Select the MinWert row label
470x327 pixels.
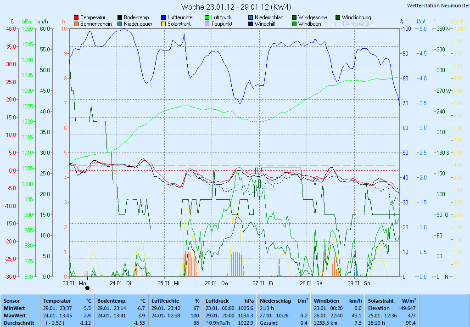pos(14,308)
